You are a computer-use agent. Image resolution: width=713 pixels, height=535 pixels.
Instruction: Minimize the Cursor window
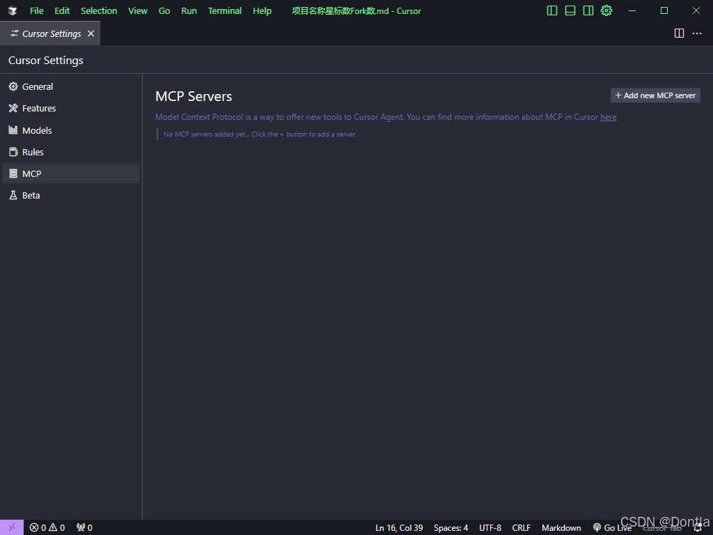pyautogui.click(x=632, y=10)
